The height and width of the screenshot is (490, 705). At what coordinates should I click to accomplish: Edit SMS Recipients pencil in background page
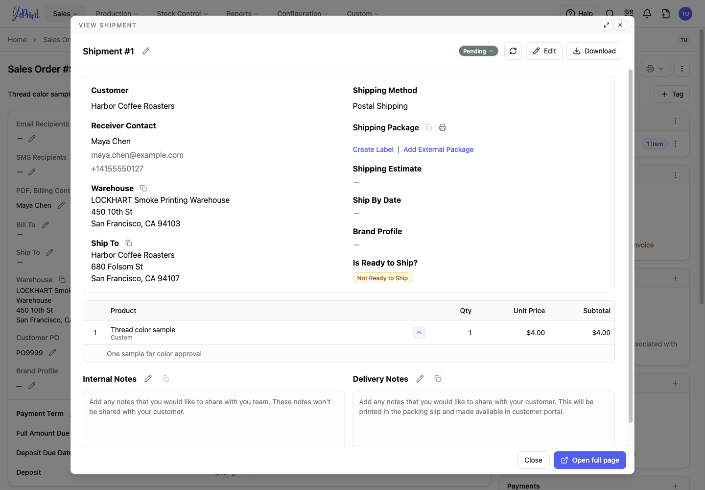click(32, 172)
